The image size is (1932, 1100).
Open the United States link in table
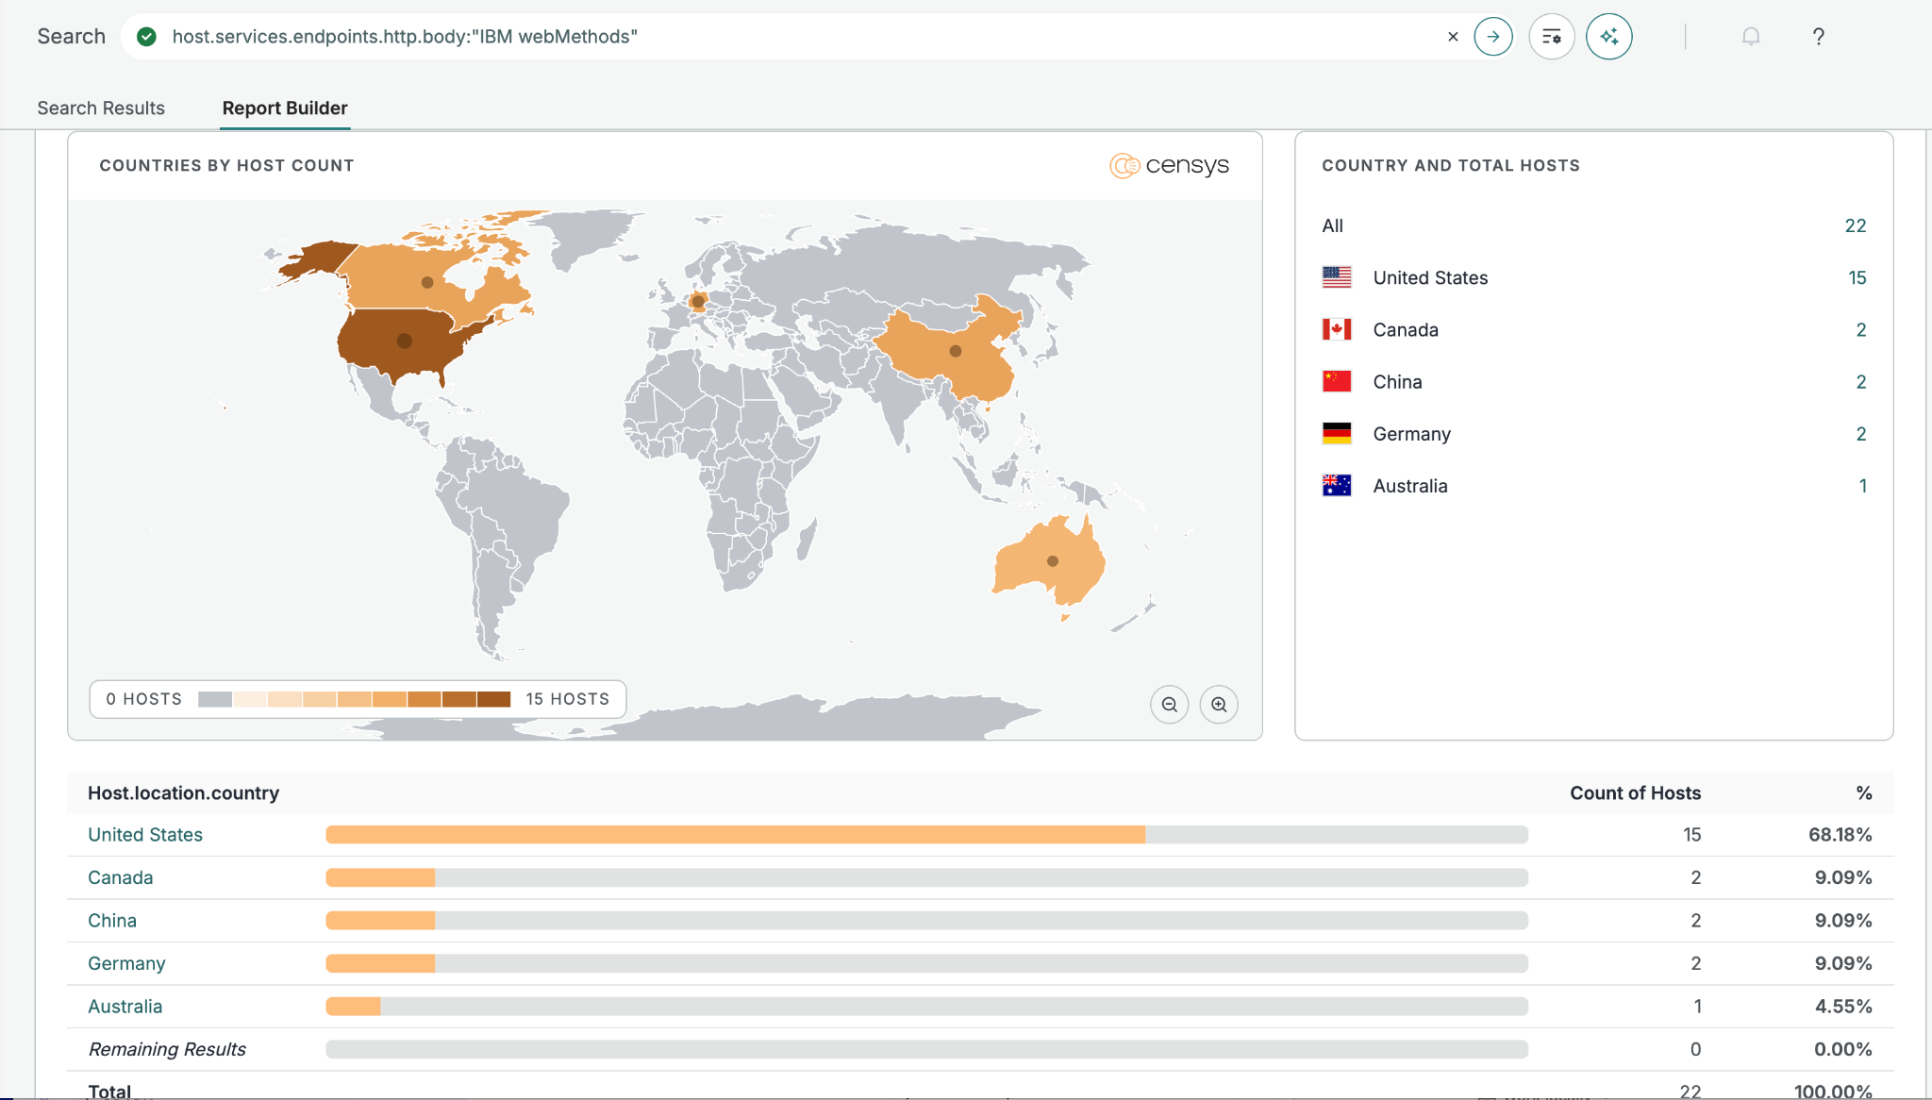145,835
